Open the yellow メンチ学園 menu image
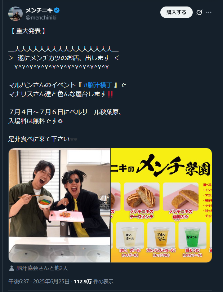The width and height of the screenshot is (223, 292). click(161, 205)
